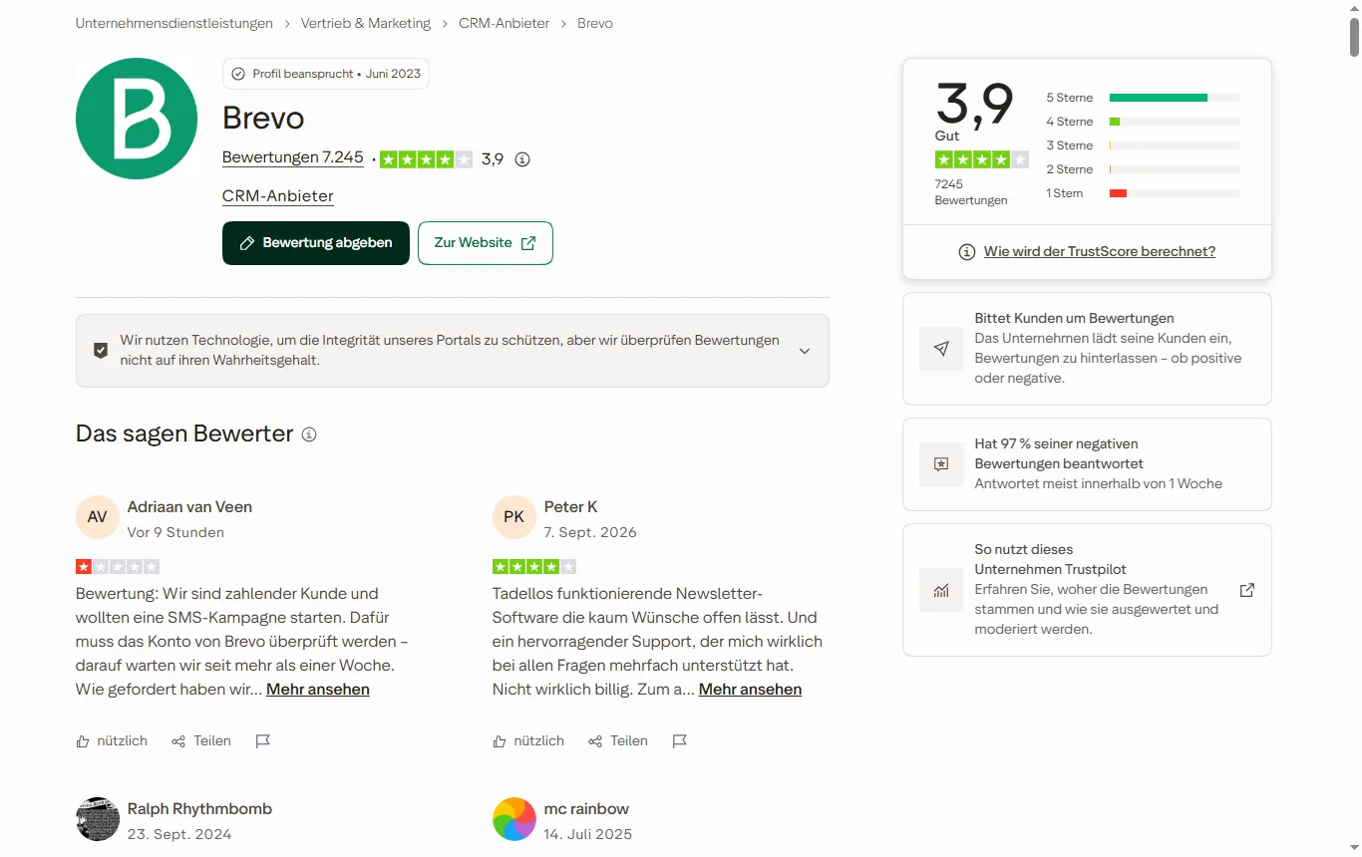Click the AV avatar of Adriaan van Veen

tap(98, 517)
